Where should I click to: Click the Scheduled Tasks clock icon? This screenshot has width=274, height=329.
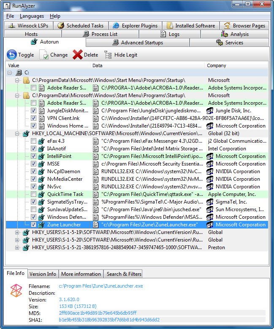point(61,26)
